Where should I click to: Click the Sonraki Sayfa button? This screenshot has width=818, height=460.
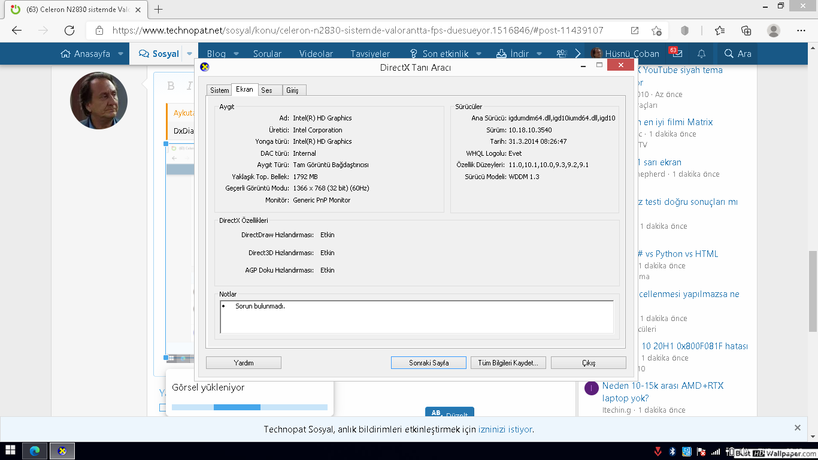[x=429, y=362]
